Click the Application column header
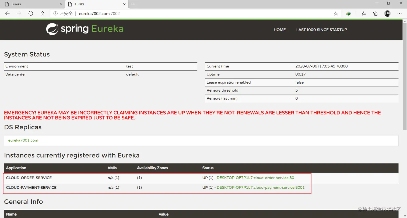Screen dimensions: 407x218 coord(16,168)
